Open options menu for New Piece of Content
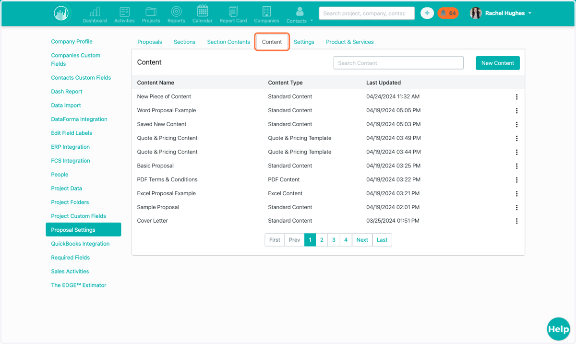 click(516, 97)
